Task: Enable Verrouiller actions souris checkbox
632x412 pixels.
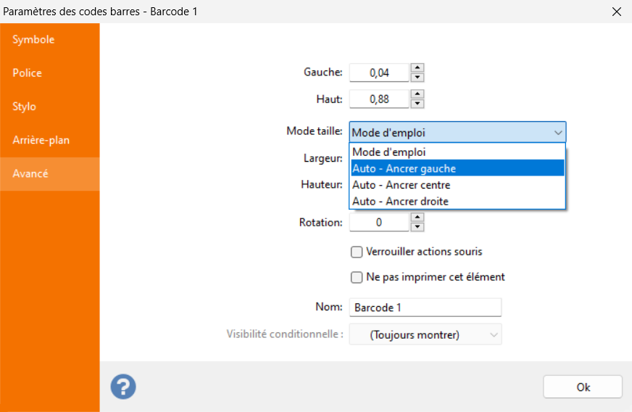Action: point(357,252)
